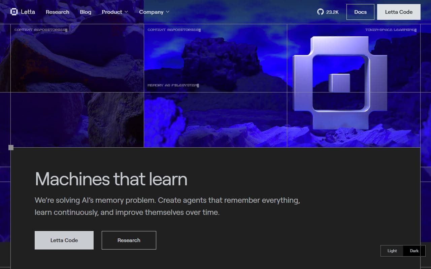Screen dimensions: 431x269
Task: Click the Letta Code button in header
Action: tap(399, 12)
